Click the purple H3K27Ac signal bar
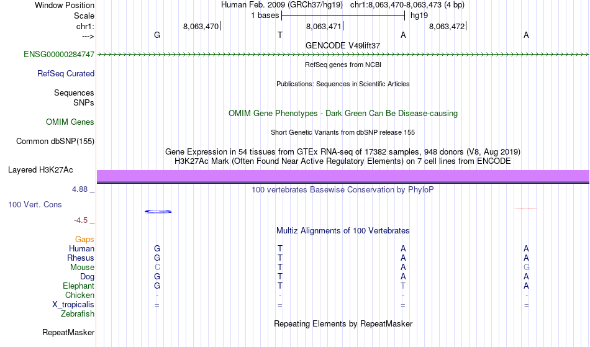Viewport: 590px width, 347px height. 343,176
